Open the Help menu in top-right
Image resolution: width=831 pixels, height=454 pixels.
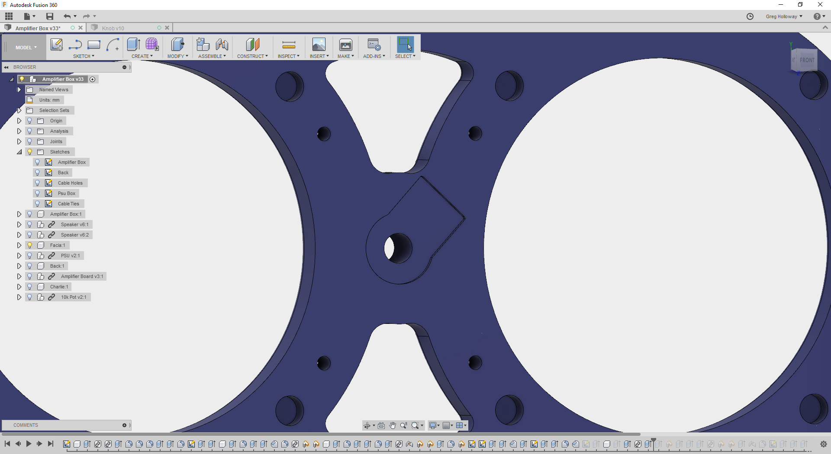pos(817,16)
